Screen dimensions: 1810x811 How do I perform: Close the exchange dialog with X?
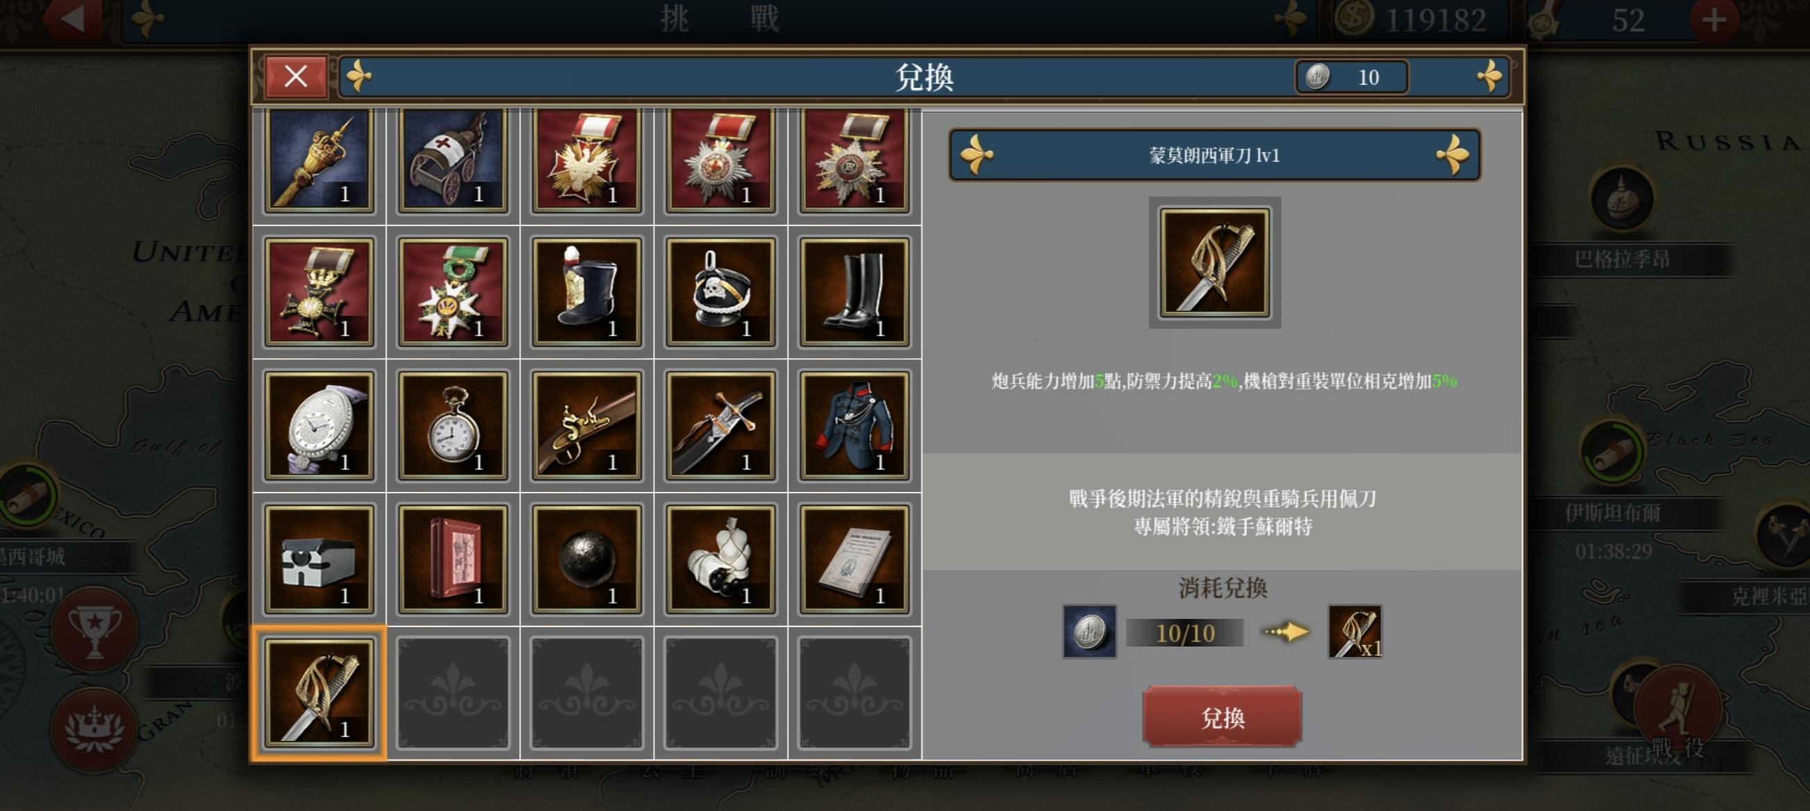(296, 76)
